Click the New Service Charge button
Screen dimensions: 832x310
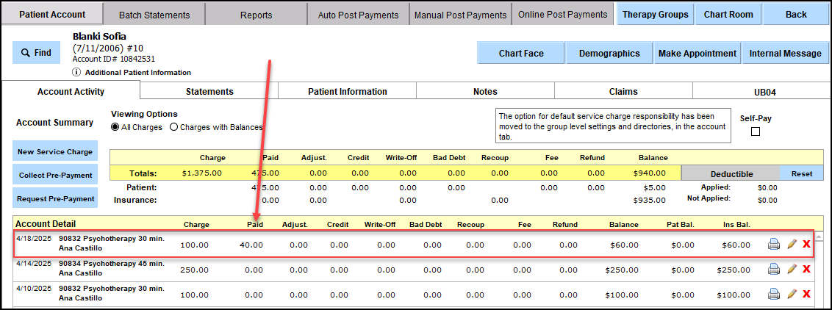[55, 151]
